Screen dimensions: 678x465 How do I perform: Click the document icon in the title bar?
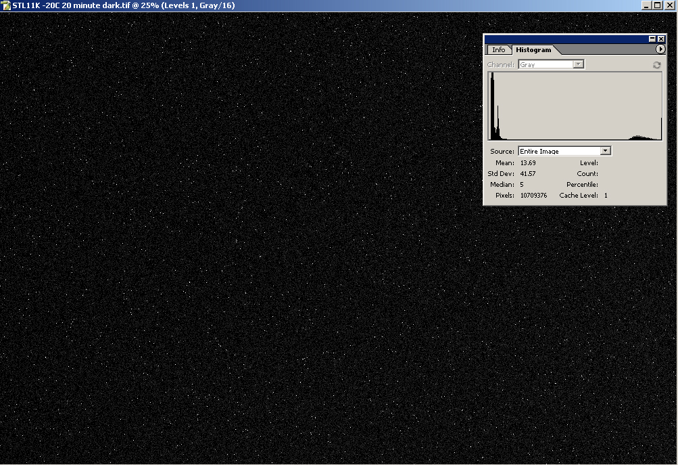pyautogui.click(x=6, y=5)
